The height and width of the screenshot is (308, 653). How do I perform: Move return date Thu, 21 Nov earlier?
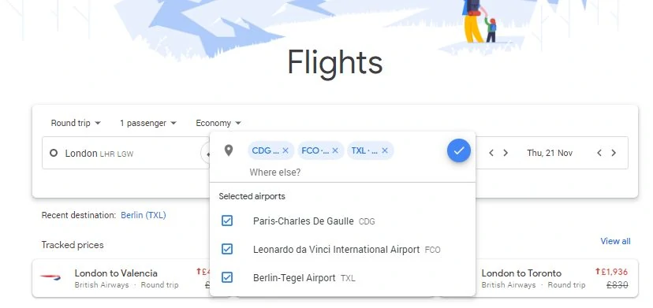[x=599, y=153]
